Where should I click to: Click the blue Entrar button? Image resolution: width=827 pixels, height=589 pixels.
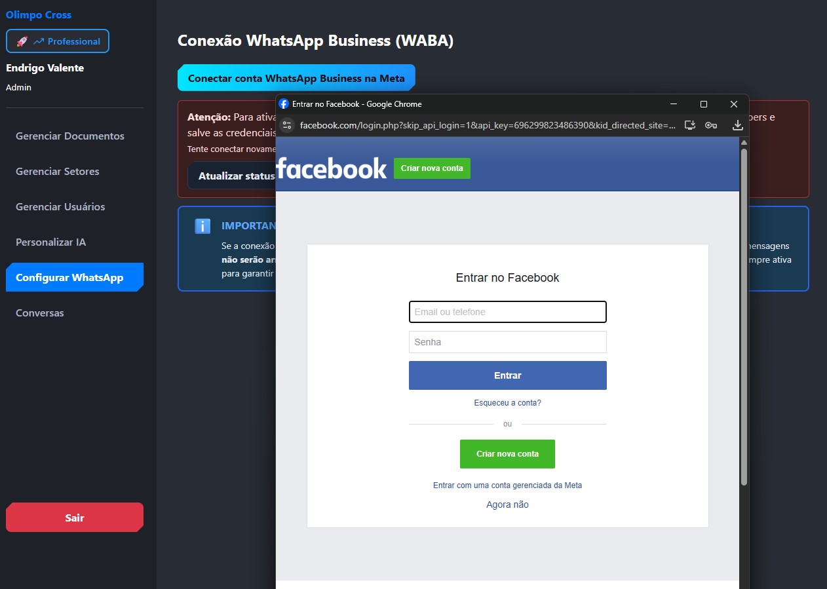click(x=508, y=375)
